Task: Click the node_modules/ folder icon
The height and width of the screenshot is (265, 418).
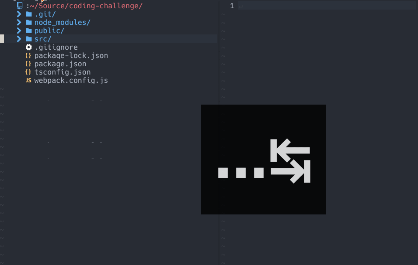Action: [x=28, y=22]
